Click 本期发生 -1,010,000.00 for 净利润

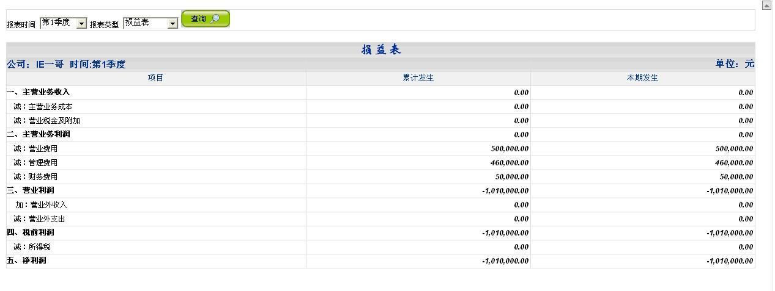730,260
